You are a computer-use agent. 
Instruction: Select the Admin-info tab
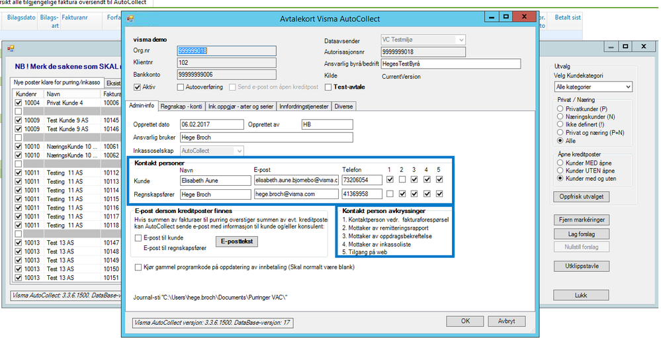click(142, 105)
